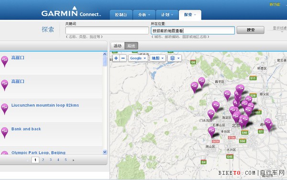Viewport: 287px width, 180px height.
Task: Click the 关键词 keyword input field
Action: 107,31
